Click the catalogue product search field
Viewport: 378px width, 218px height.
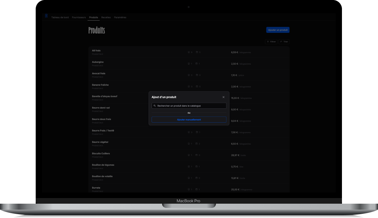pos(189,106)
